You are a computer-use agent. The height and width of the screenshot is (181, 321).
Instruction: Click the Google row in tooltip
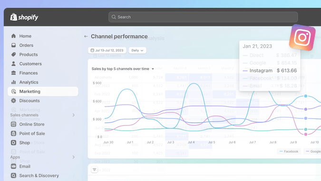(270, 63)
